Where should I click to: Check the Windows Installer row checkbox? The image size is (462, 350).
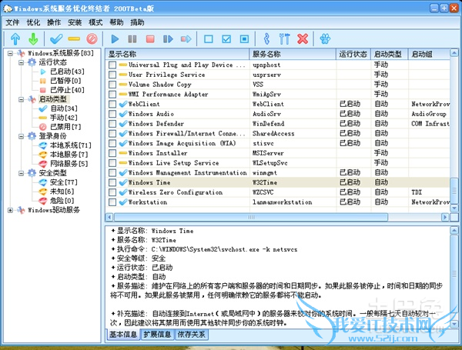pos(112,153)
